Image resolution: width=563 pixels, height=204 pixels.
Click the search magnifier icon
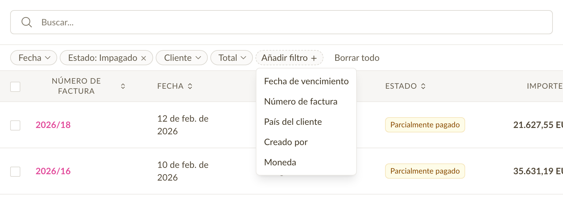26,22
